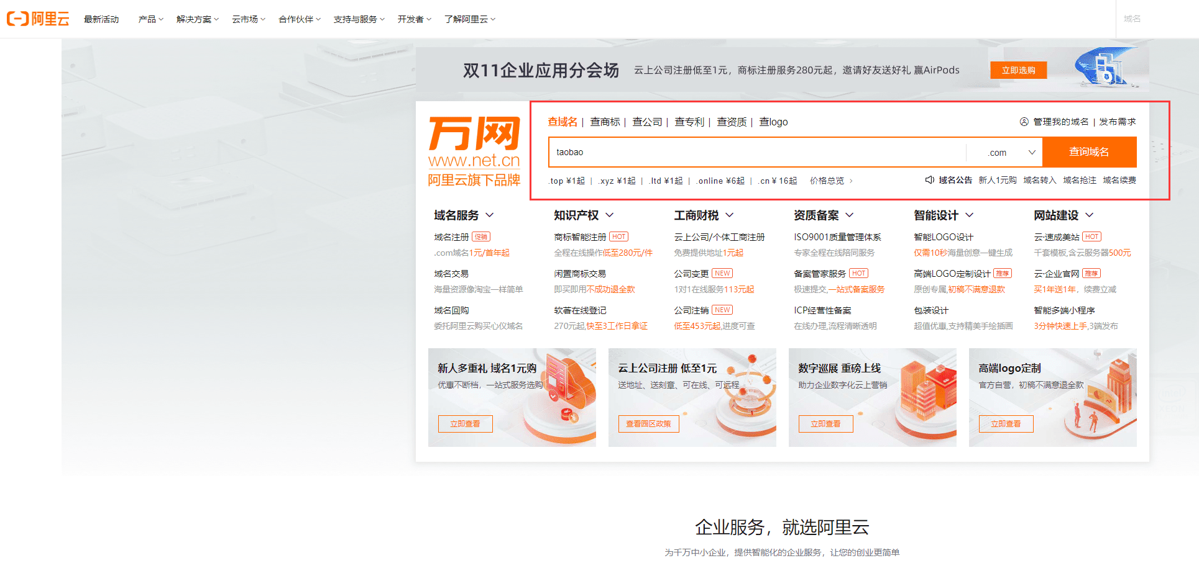Click the HOT badge beside 备案管家服务
The height and width of the screenshot is (576, 1199).
click(858, 274)
